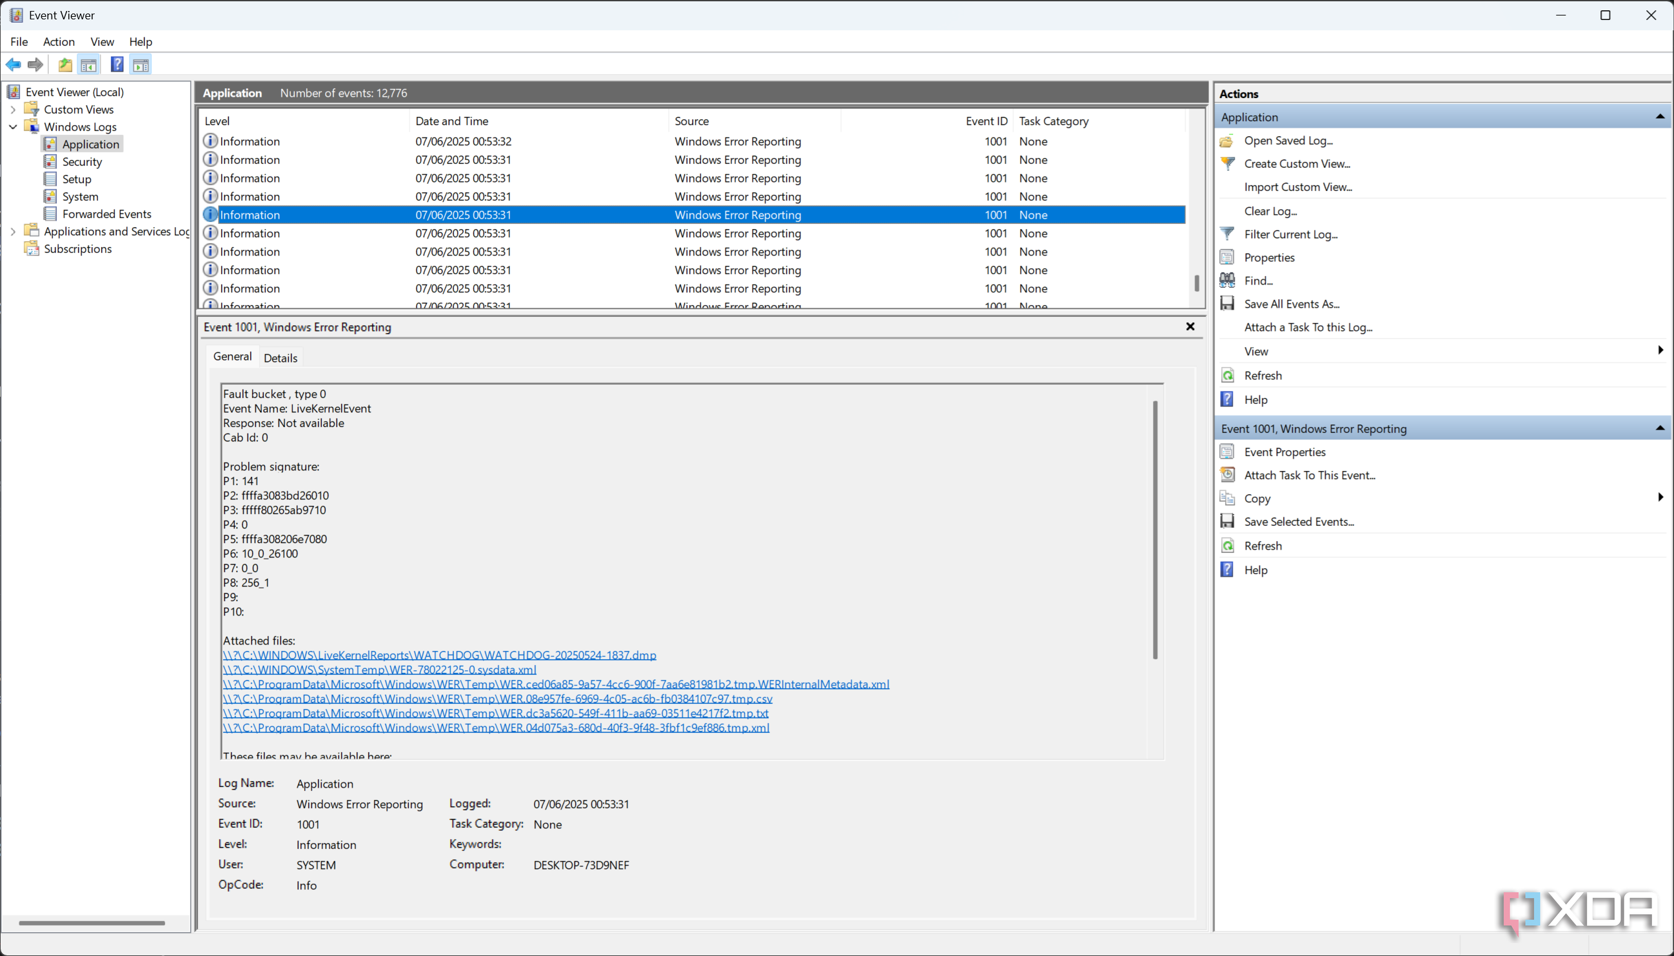
Task: Click the Security log icon in tree
Action: (50, 161)
